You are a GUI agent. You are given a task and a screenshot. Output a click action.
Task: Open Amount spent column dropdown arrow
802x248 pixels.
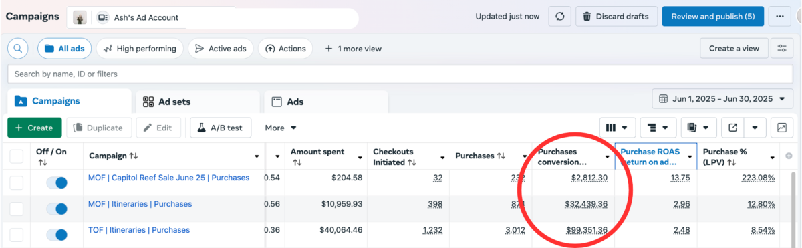(x=360, y=157)
